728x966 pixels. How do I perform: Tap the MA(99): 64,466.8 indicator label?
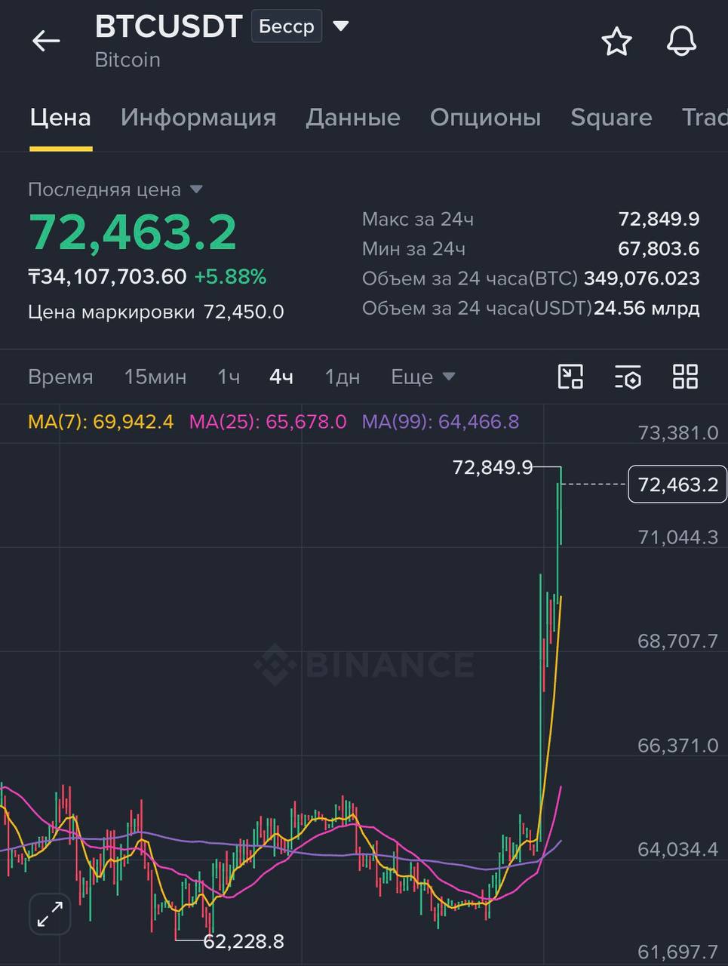tap(441, 421)
